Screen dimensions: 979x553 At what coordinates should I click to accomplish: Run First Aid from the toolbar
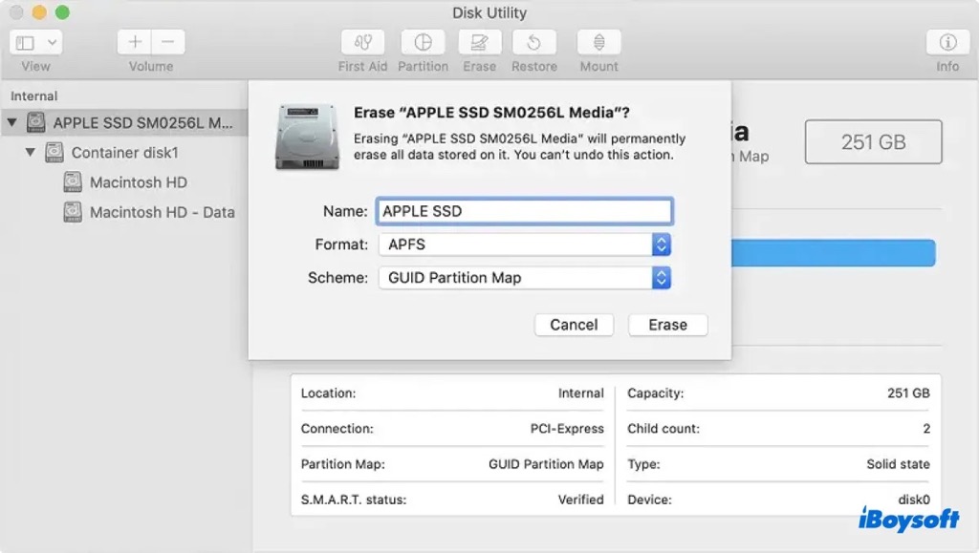[362, 43]
